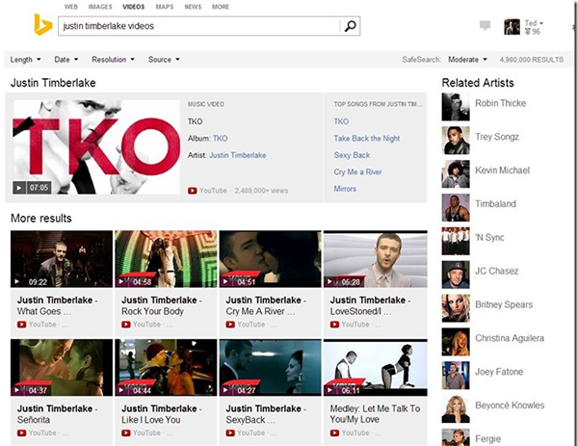Open Take Back the Night song link
The width and height of the screenshot is (578, 446).
click(367, 138)
